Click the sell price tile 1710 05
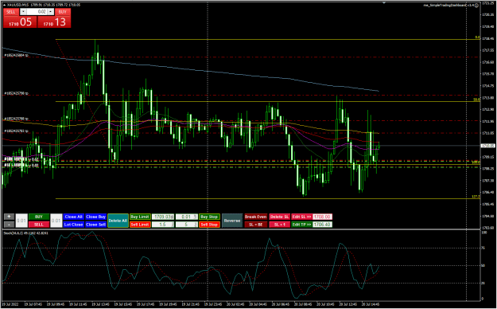This screenshot has width=497, height=309. point(20,22)
